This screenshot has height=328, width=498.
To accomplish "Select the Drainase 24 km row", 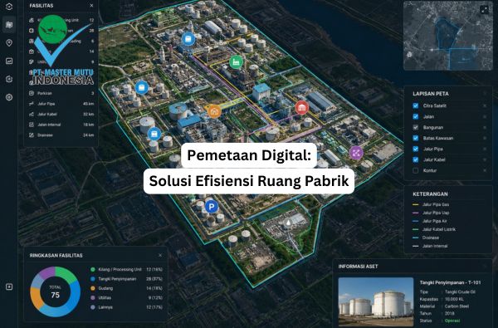I will (x=61, y=135).
